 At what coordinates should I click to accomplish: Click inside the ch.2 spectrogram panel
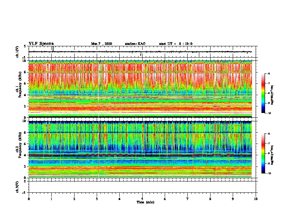[x=142, y=149]
